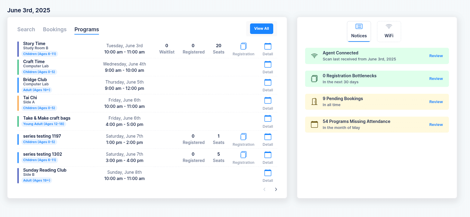Click the View All button

261,28
